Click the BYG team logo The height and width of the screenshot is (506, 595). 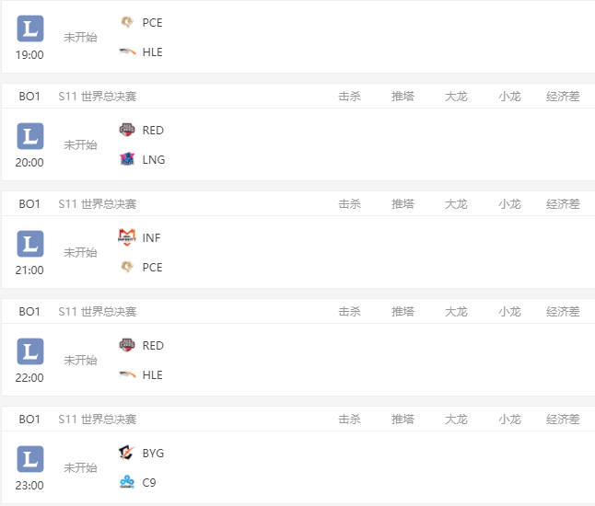click(x=127, y=453)
